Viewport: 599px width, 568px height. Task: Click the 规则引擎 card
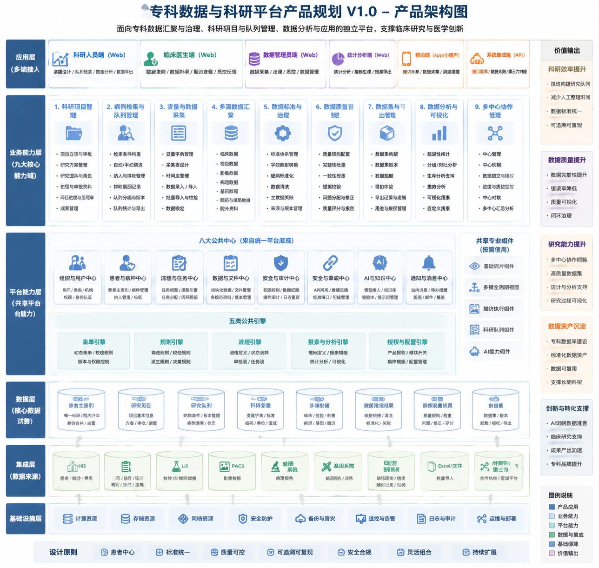[171, 351]
